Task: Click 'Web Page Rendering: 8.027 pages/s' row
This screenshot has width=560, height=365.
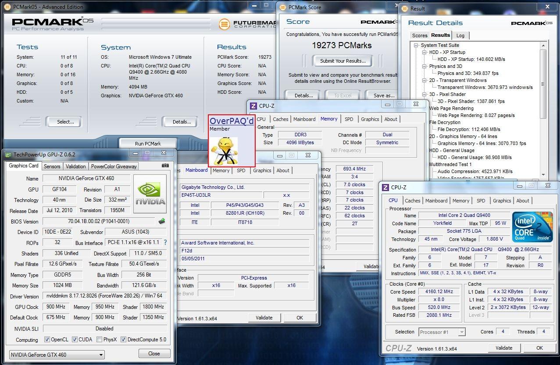Action: [x=476, y=115]
